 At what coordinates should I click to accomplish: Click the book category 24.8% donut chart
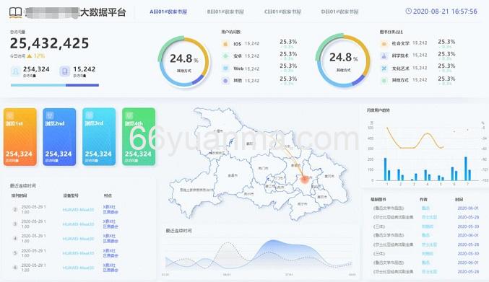click(x=343, y=61)
